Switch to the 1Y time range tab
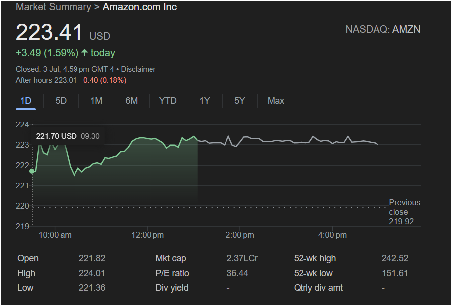Image resolution: width=452 pixels, height=306 pixels. pos(205,101)
